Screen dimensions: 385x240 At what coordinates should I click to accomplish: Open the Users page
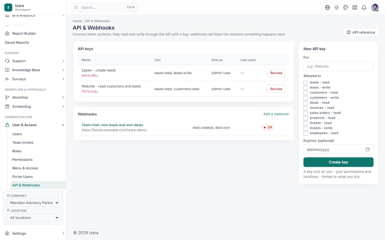(17, 134)
